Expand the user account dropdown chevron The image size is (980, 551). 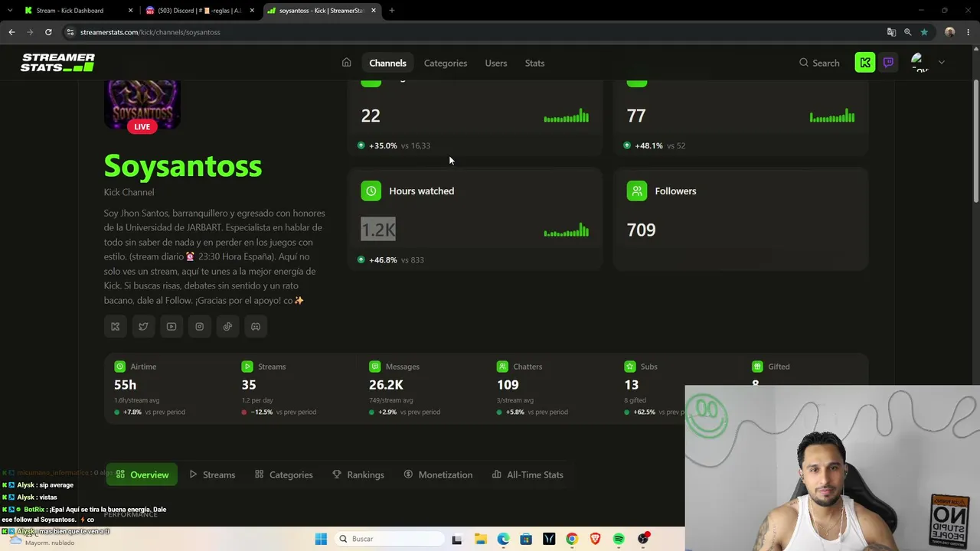941,63
